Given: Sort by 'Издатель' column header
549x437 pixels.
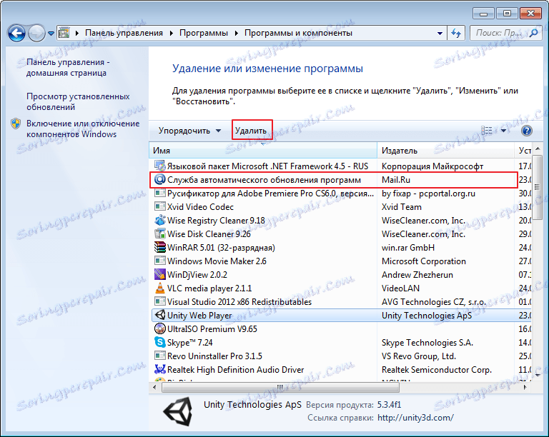Looking at the screenshot, I should (x=446, y=151).
